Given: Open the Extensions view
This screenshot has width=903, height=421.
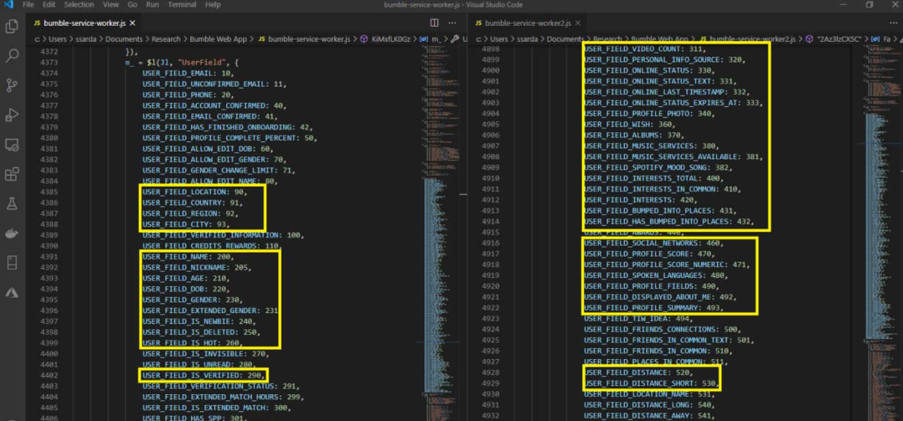Looking at the screenshot, I should 12,174.
